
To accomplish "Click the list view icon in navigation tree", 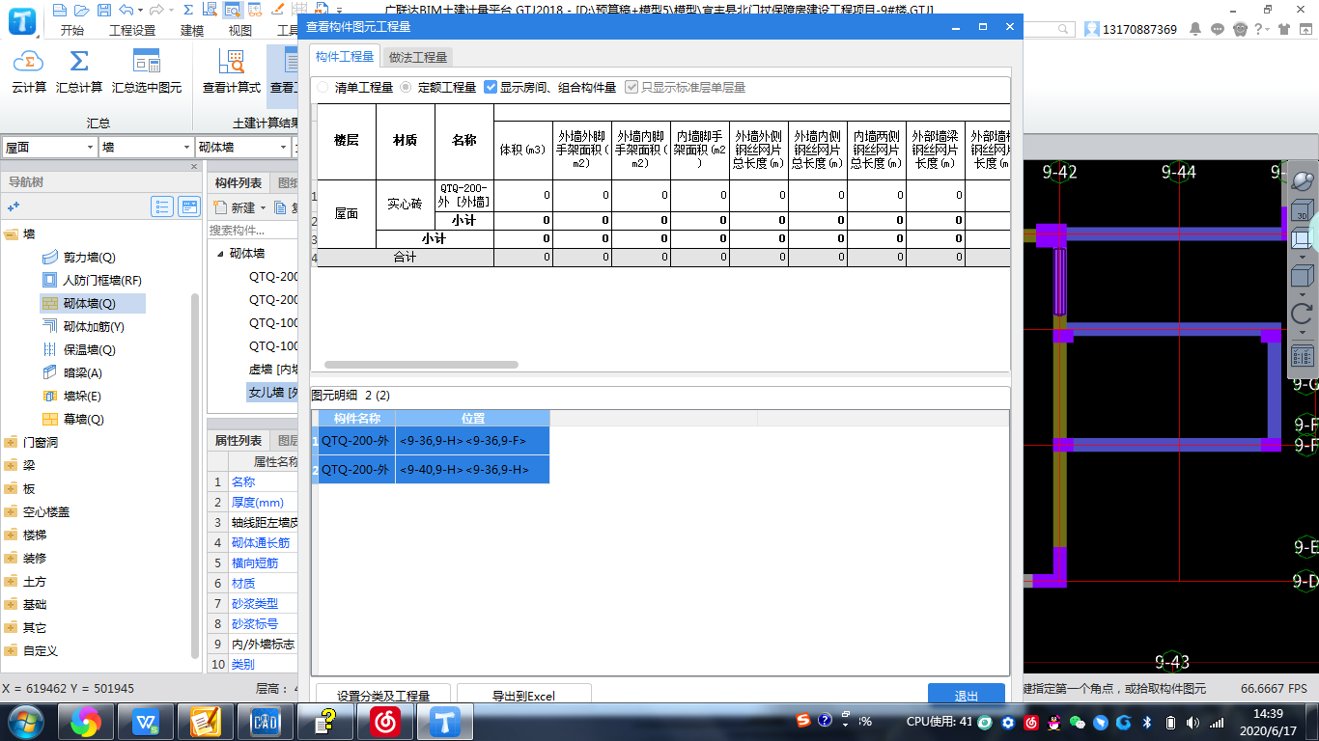I will [x=162, y=206].
